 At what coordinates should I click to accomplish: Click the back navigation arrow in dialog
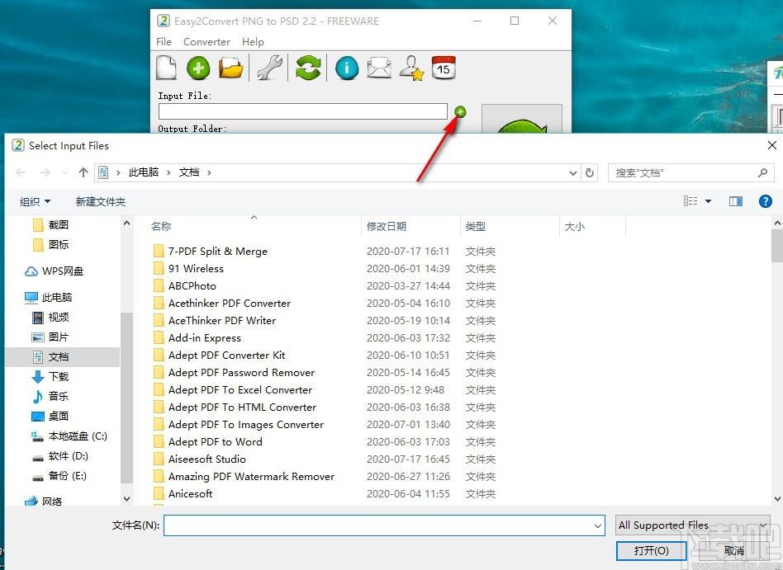click(x=21, y=172)
